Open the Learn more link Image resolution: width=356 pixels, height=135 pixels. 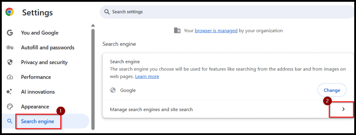(147, 77)
